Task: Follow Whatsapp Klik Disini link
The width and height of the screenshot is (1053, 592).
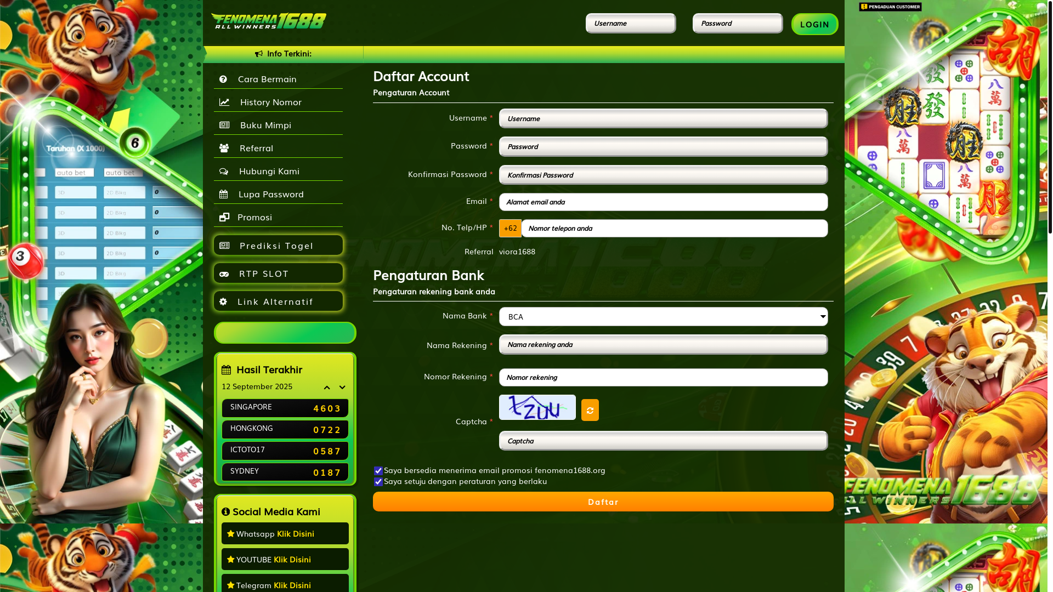Action: pos(295,533)
